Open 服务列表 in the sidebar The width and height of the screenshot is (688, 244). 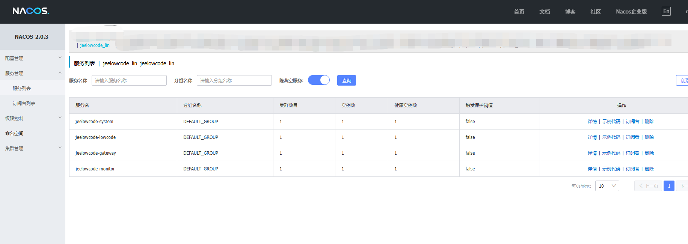[x=22, y=88]
